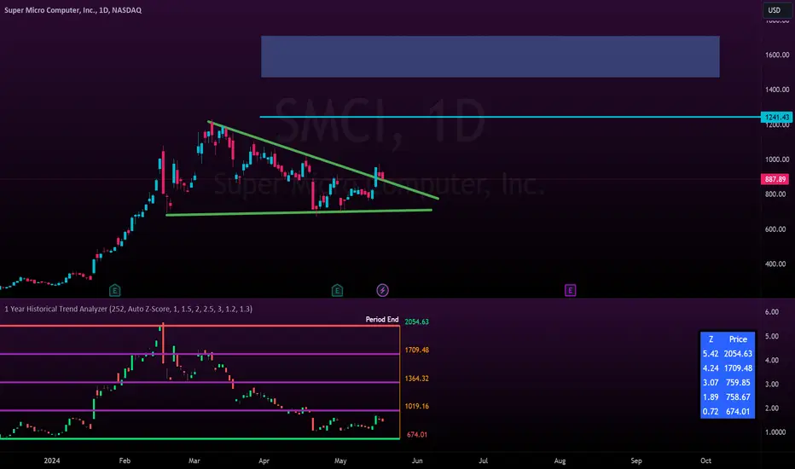The image size is (795, 469).
Task: Click the 1019.16 level label
Action: (417, 406)
